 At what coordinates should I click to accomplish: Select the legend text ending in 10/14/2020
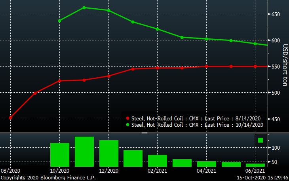[197, 124]
